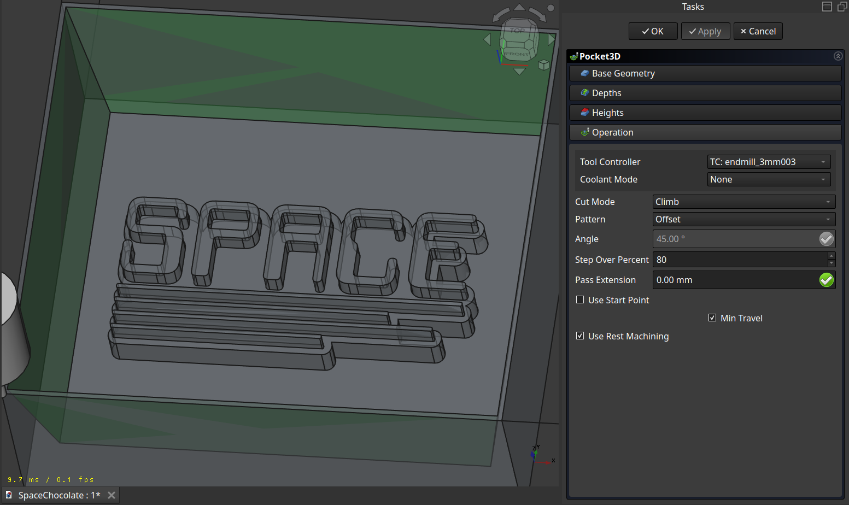Cancel the Pocket3D task
The height and width of the screenshot is (505, 849).
[x=758, y=31]
